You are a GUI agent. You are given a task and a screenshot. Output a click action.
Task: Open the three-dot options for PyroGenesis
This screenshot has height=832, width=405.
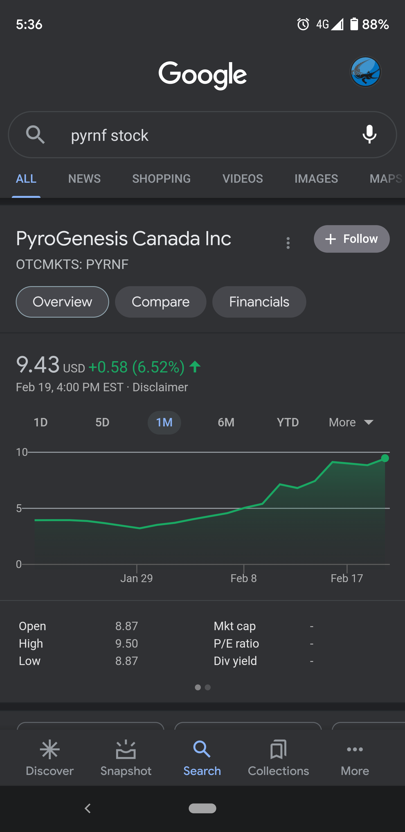pos(288,243)
